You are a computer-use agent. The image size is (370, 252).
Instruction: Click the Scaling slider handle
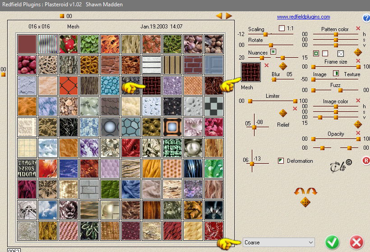(265, 34)
